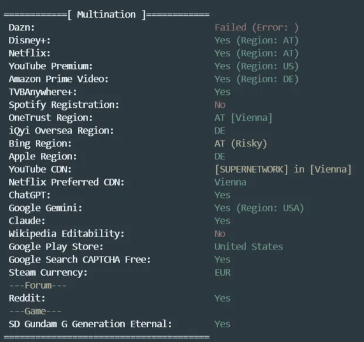Screen dimensions: 364x342
Task: Click Google Play Store 'United States' value
Action: (249, 247)
